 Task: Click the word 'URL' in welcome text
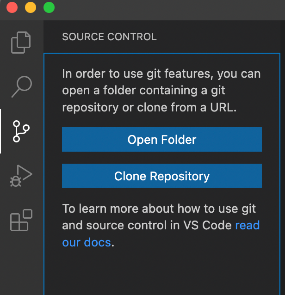(221, 107)
